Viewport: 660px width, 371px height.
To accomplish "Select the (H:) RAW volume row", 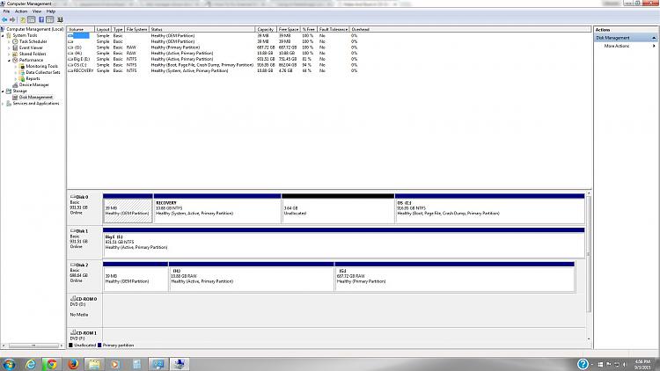I will click(x=213, y=54).
